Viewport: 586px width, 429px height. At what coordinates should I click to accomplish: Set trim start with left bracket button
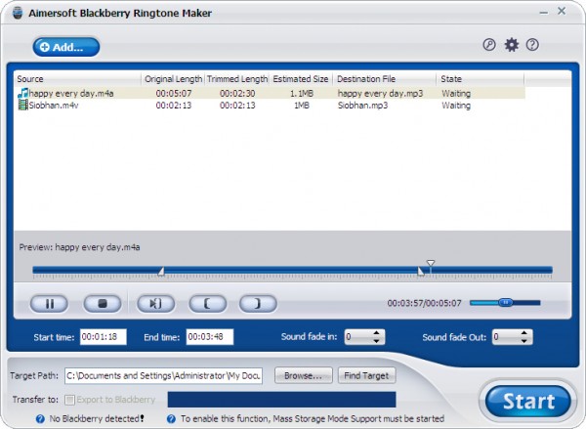[206, 303]
